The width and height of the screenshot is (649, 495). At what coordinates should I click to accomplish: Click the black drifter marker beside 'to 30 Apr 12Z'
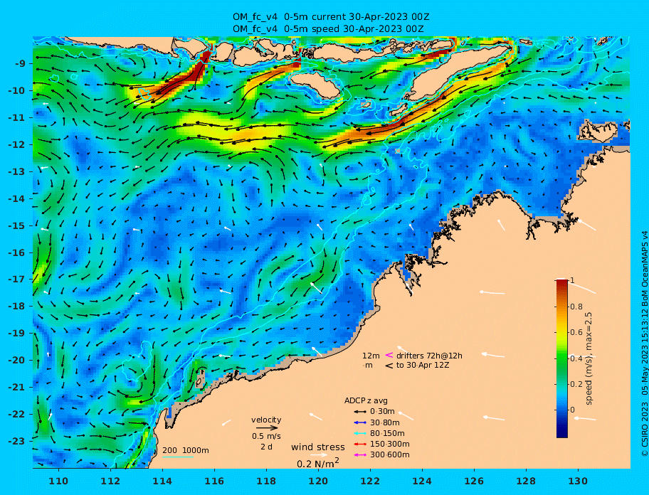pos(389,366)
